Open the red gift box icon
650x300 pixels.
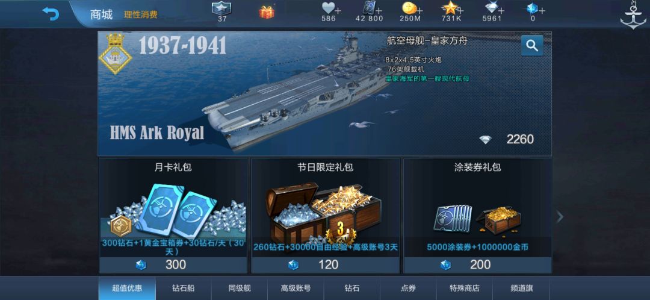pos(267,12)
